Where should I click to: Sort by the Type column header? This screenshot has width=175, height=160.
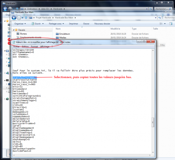134,29
